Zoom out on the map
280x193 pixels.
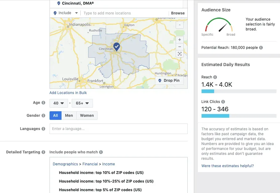tap(179, 46)
